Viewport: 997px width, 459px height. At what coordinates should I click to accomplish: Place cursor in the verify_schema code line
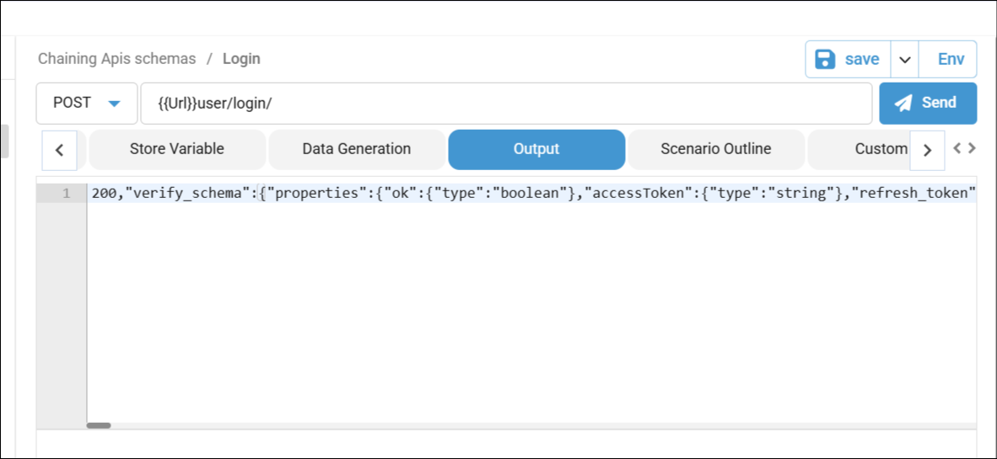[x=531, y=194]
